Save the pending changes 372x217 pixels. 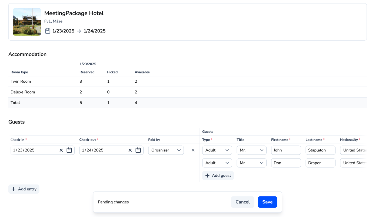pos(267,202)
